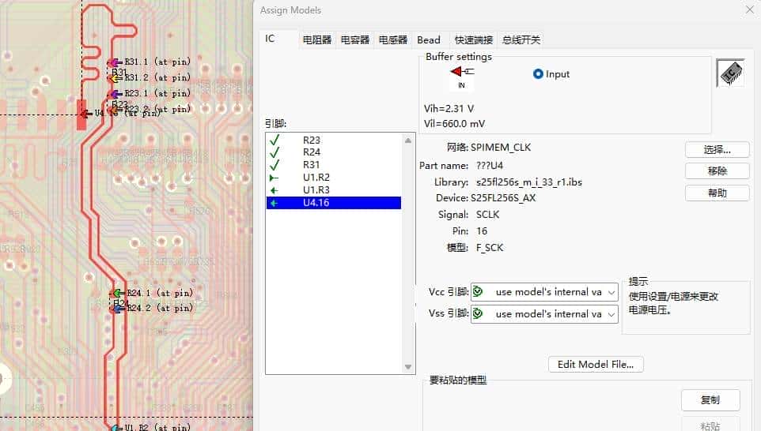The width and height of the screenshot is (761, 431).
Task: Click the green icon in the Vcc dropdown
Action: pos(478,291)
